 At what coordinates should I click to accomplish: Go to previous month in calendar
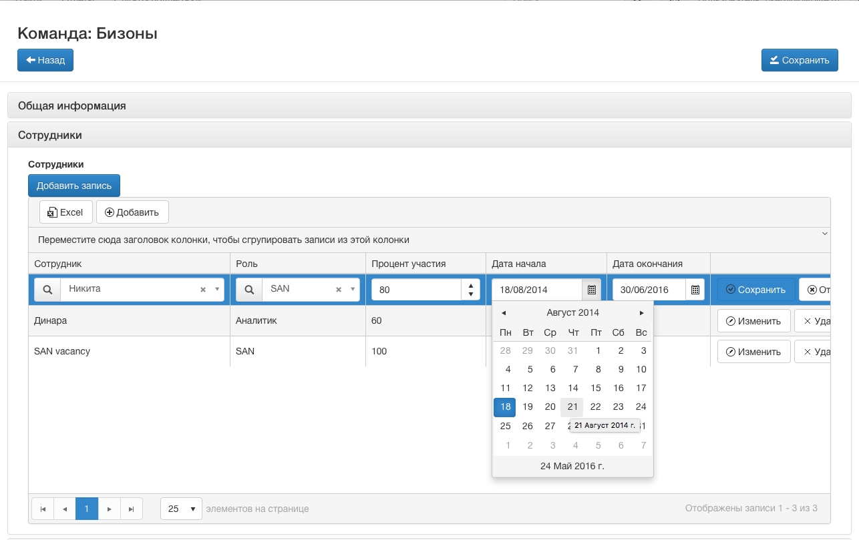(504, 312)
